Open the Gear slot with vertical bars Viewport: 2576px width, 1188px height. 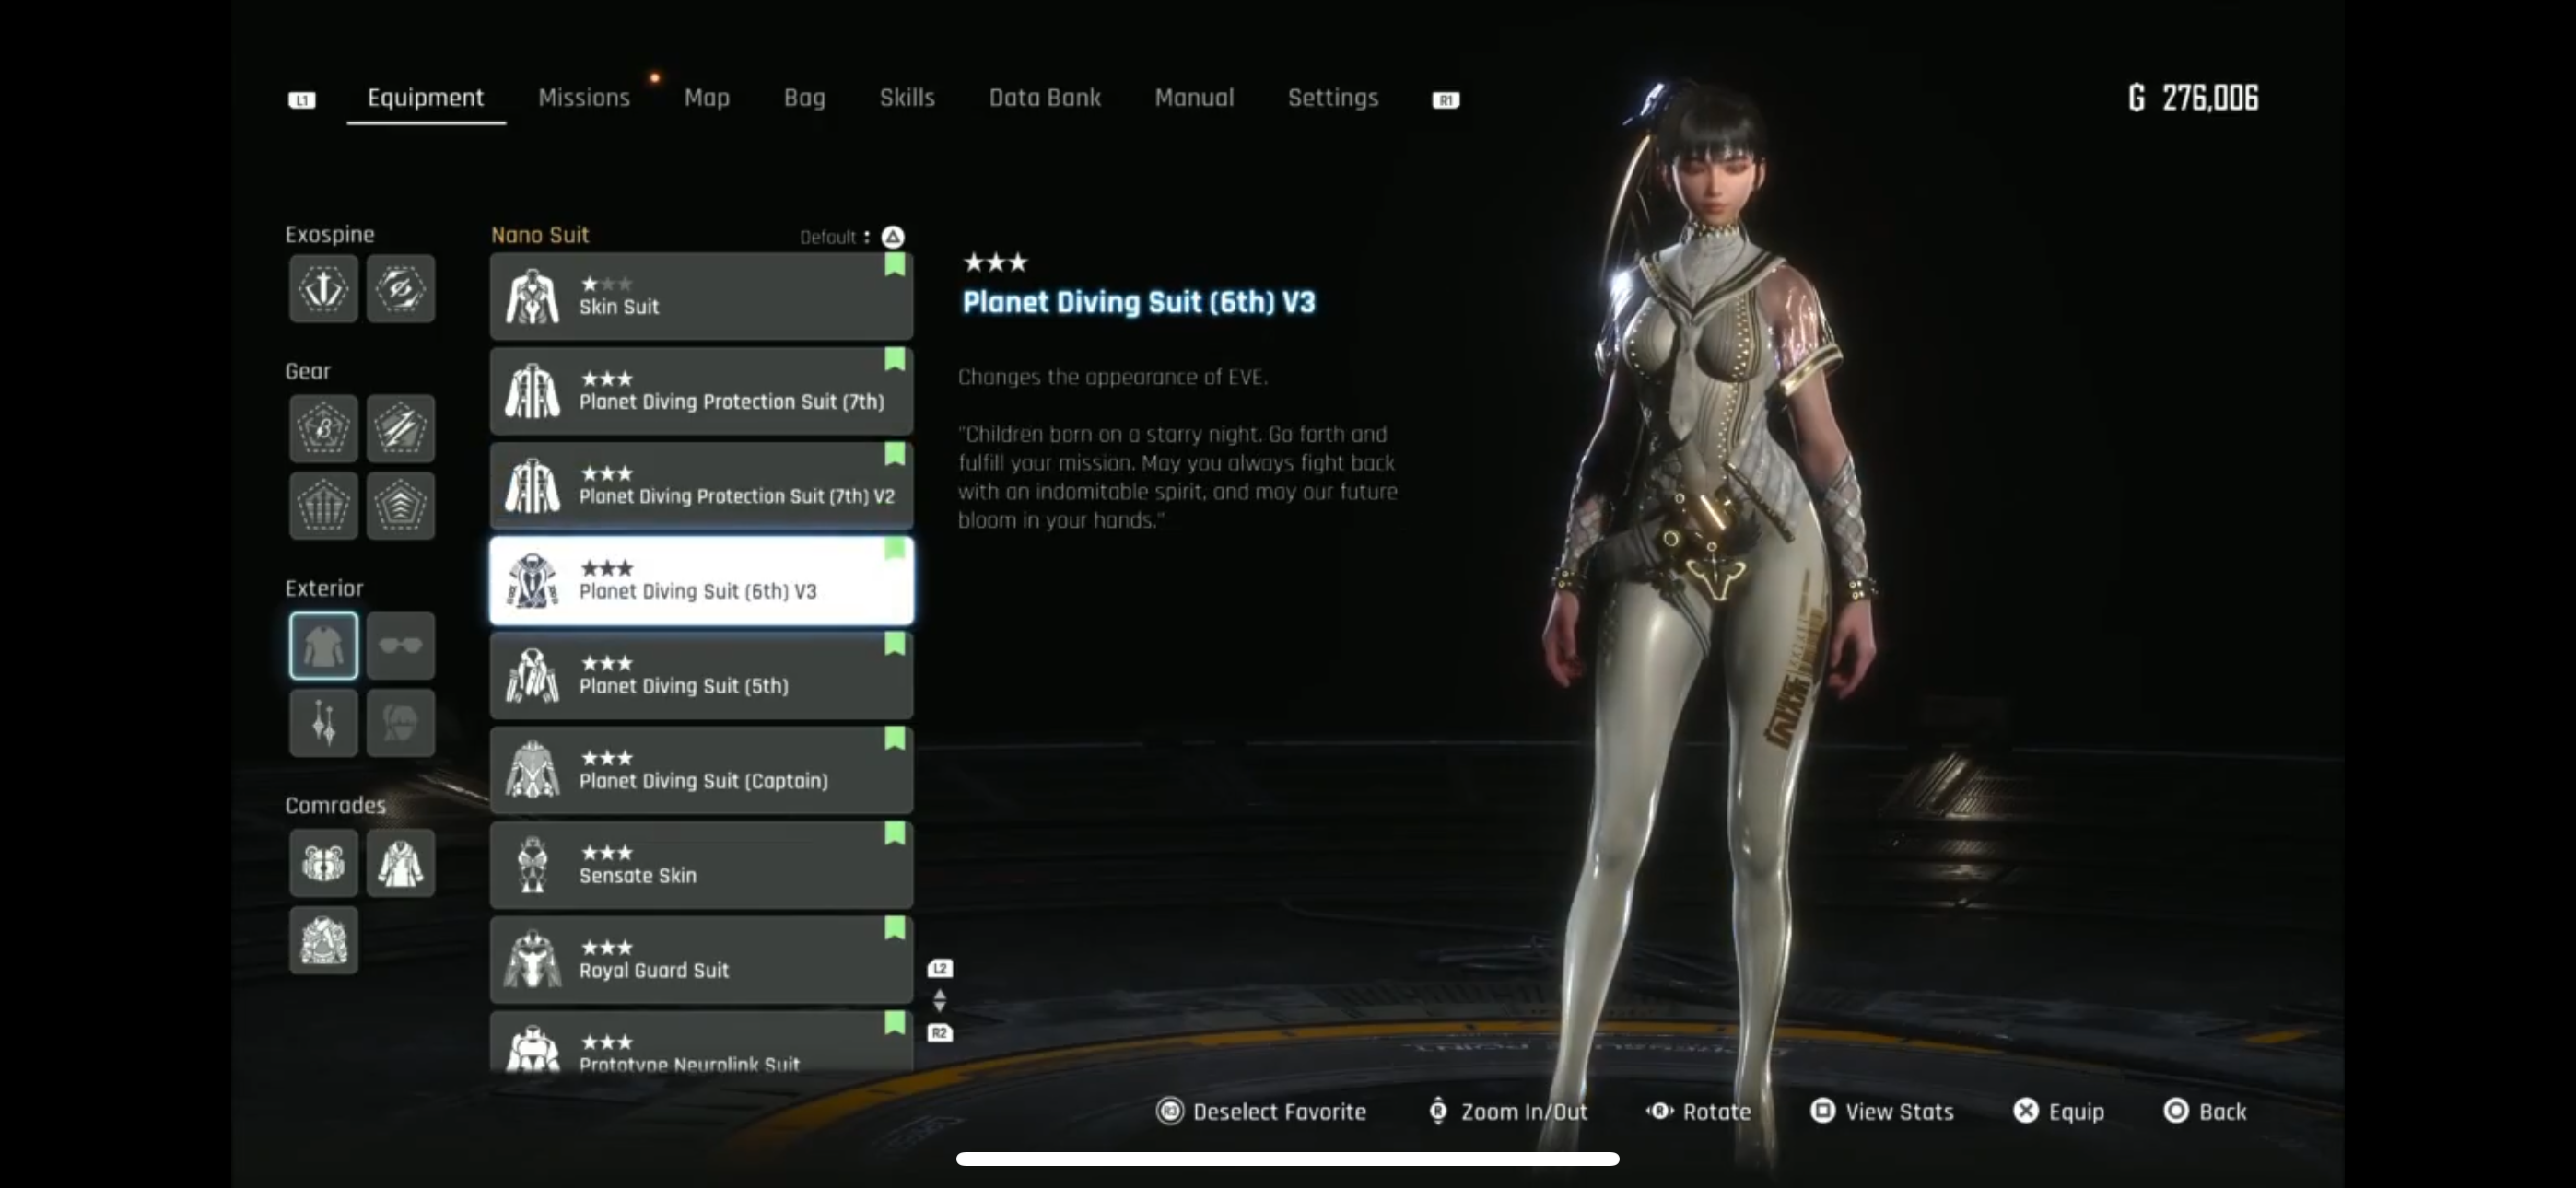[x=323, y=506]
